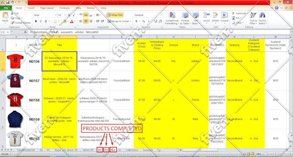This screenshot has width=293, height=157.
Task: Toggle Underline formatting
Action: coord(46,21)
